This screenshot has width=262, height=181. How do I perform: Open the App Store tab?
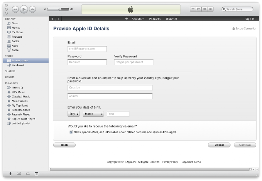click(138, 19)
